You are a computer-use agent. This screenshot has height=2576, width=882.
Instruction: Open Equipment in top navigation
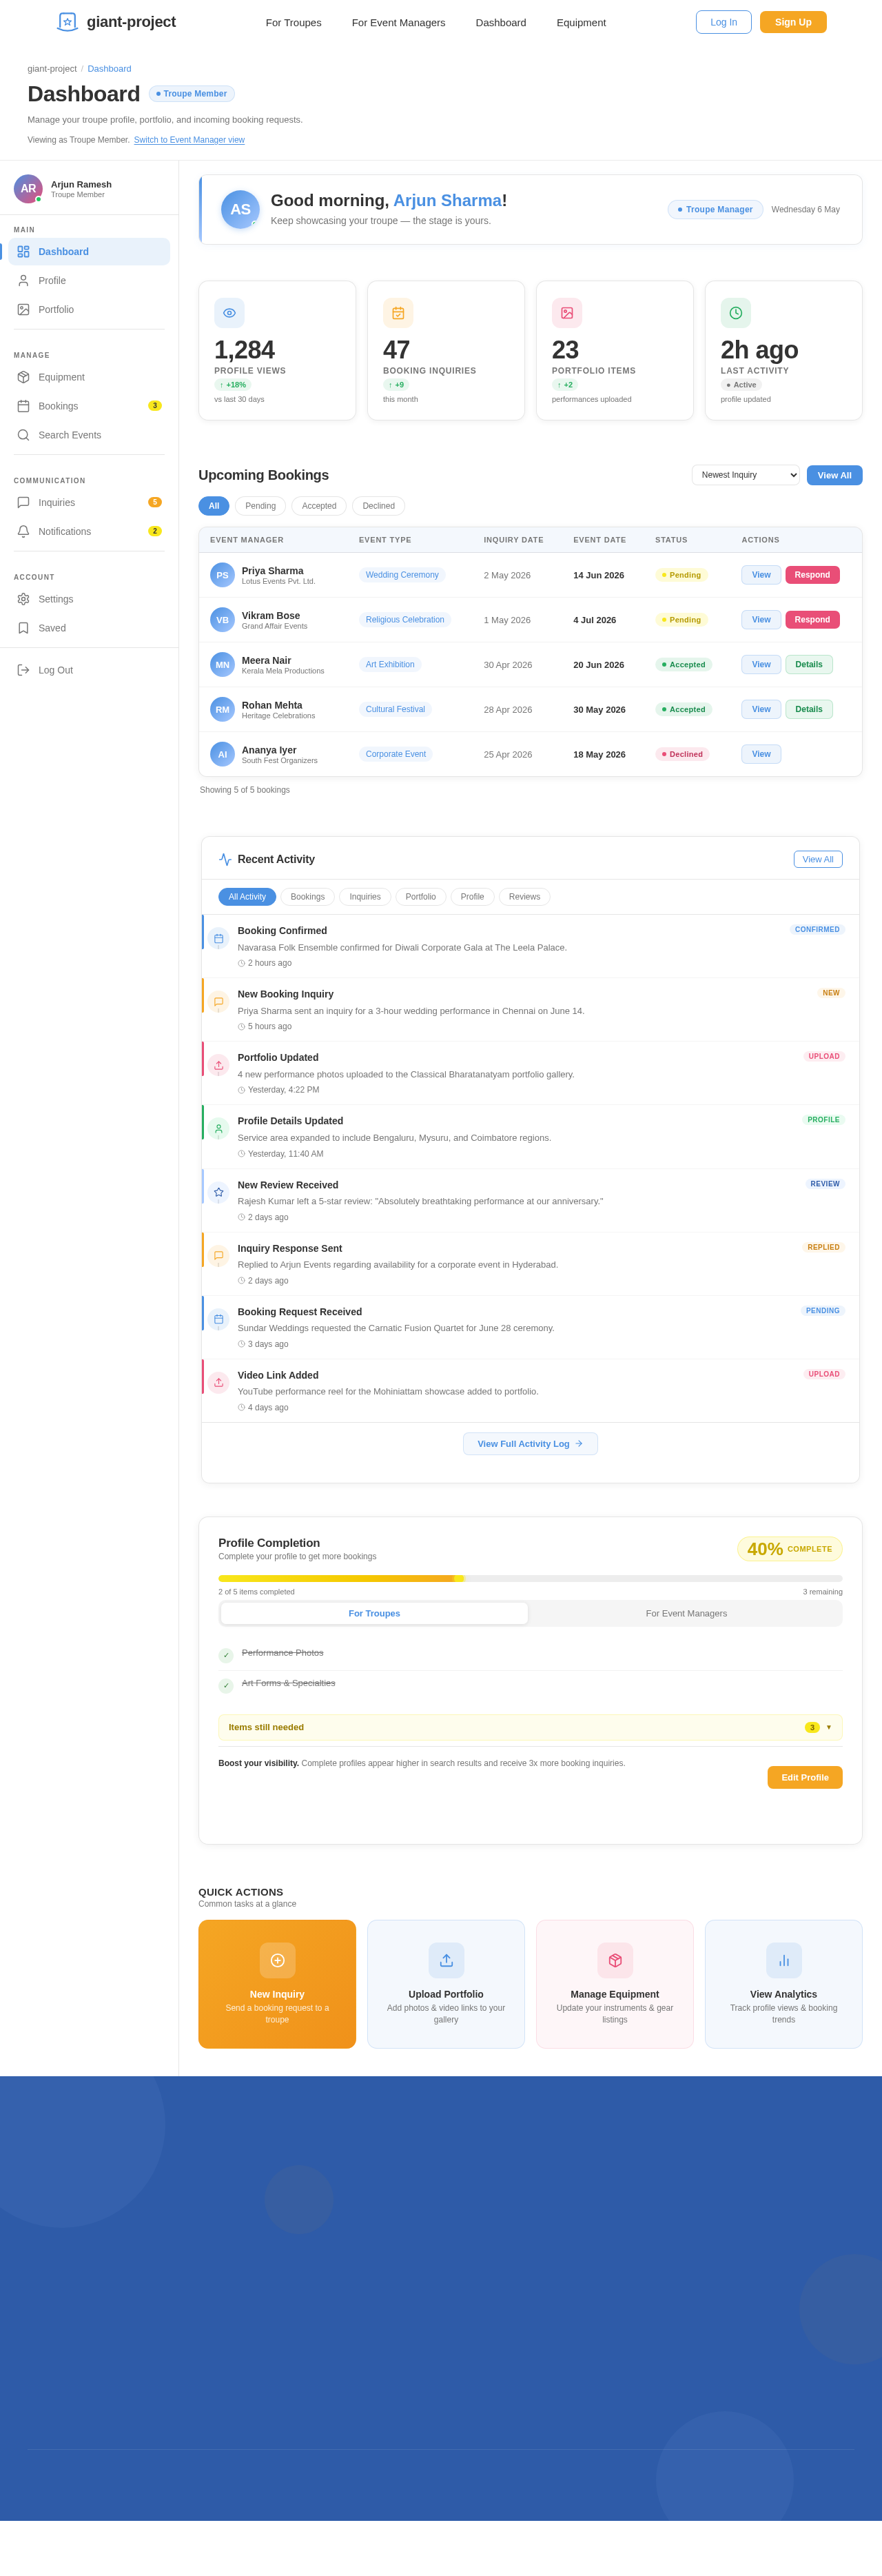[x=581, y=23]
